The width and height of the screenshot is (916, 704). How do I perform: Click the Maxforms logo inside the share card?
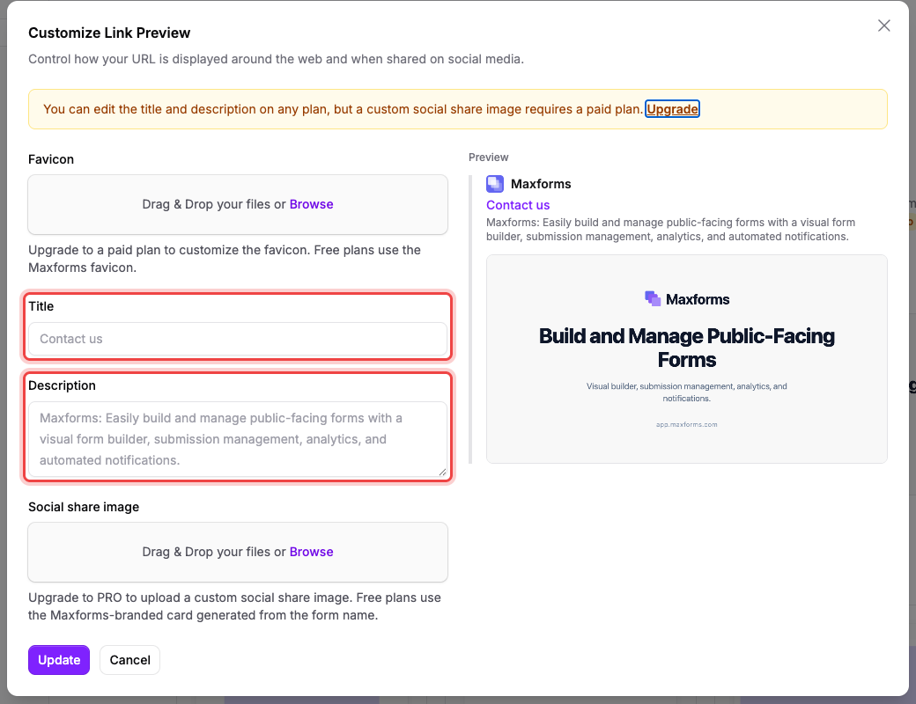687,299
